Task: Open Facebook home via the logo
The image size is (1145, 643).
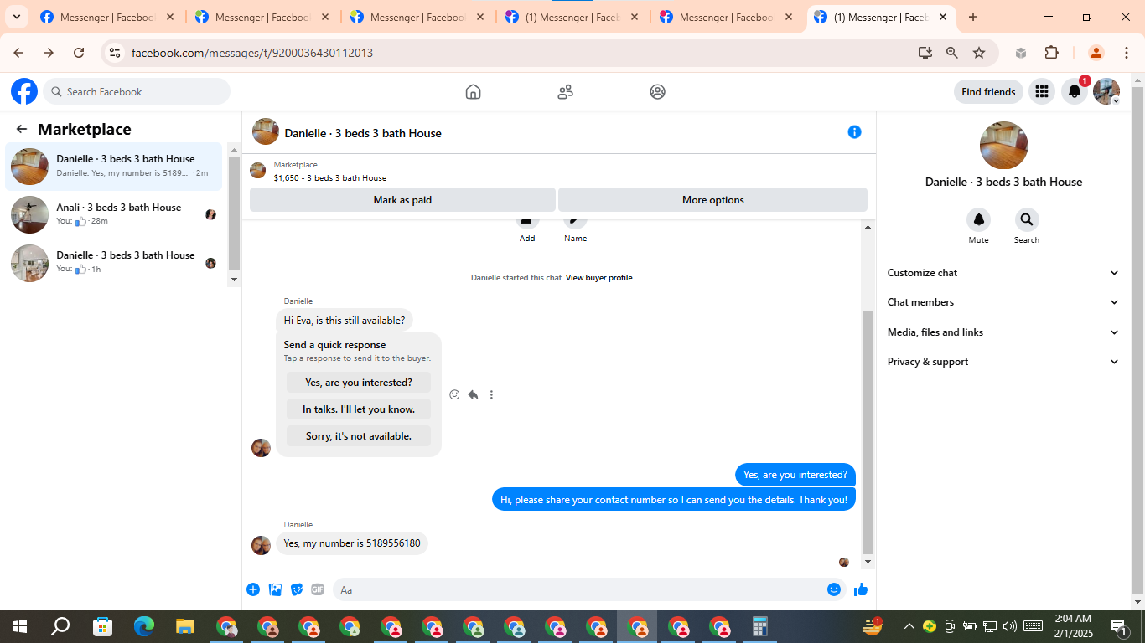Action: (x=24, y=91)
